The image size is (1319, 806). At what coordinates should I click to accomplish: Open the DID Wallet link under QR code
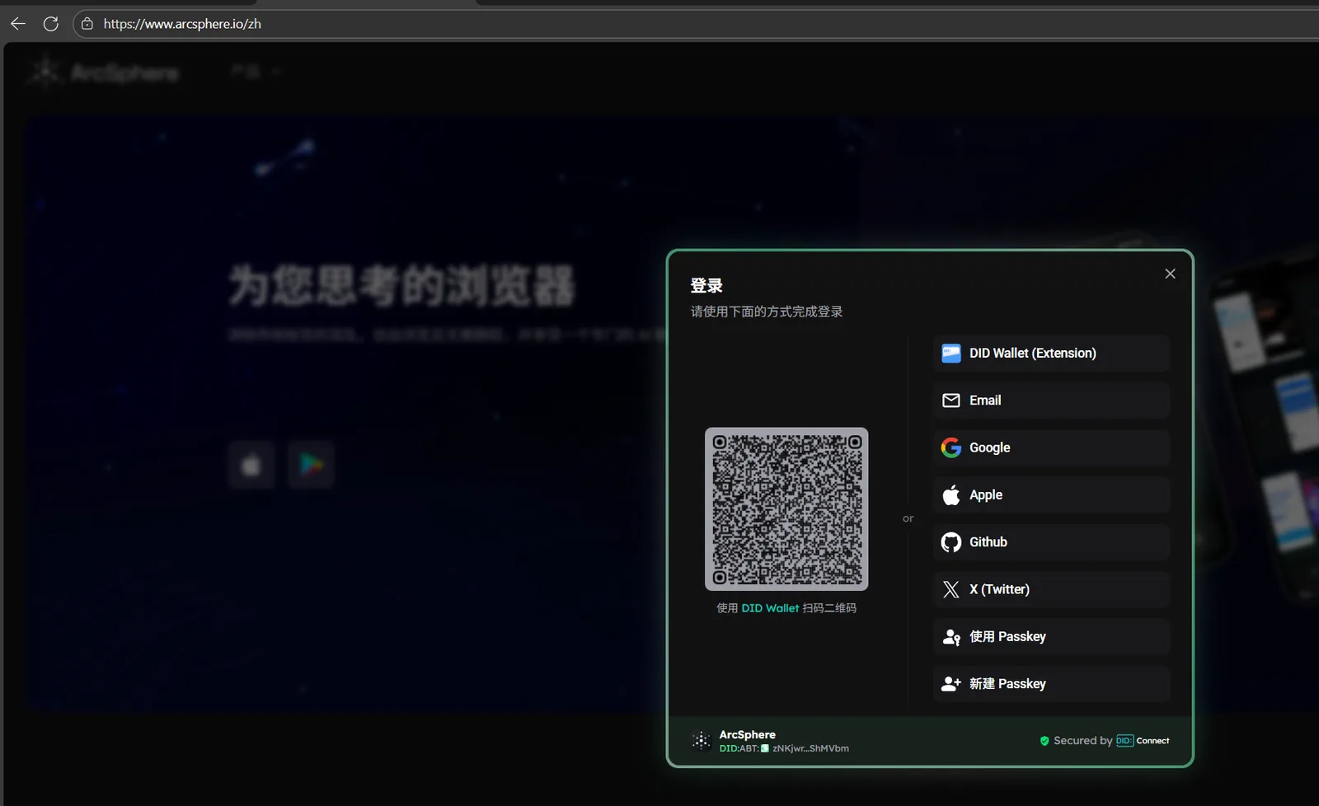(x=770, y=608)
